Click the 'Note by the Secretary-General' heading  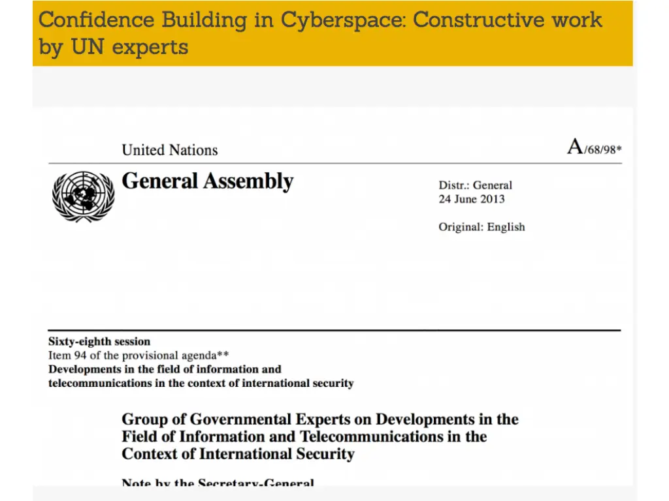point(218,482)
